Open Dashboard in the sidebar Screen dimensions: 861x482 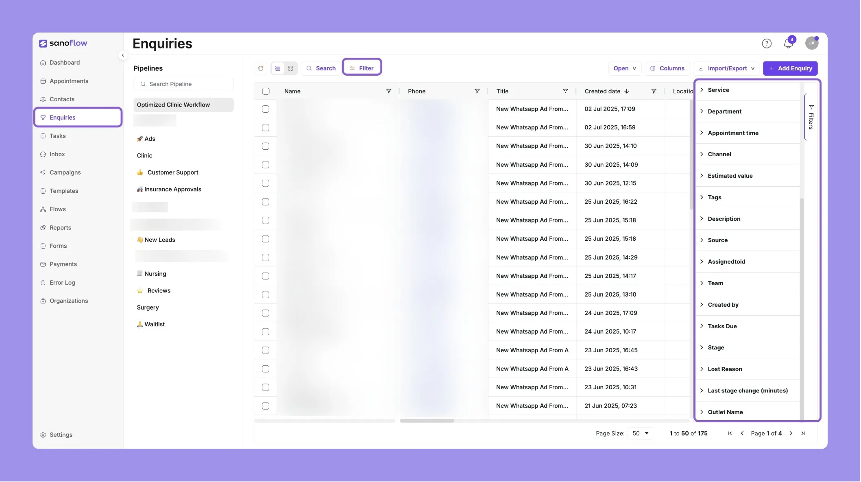tap(64, 63)
